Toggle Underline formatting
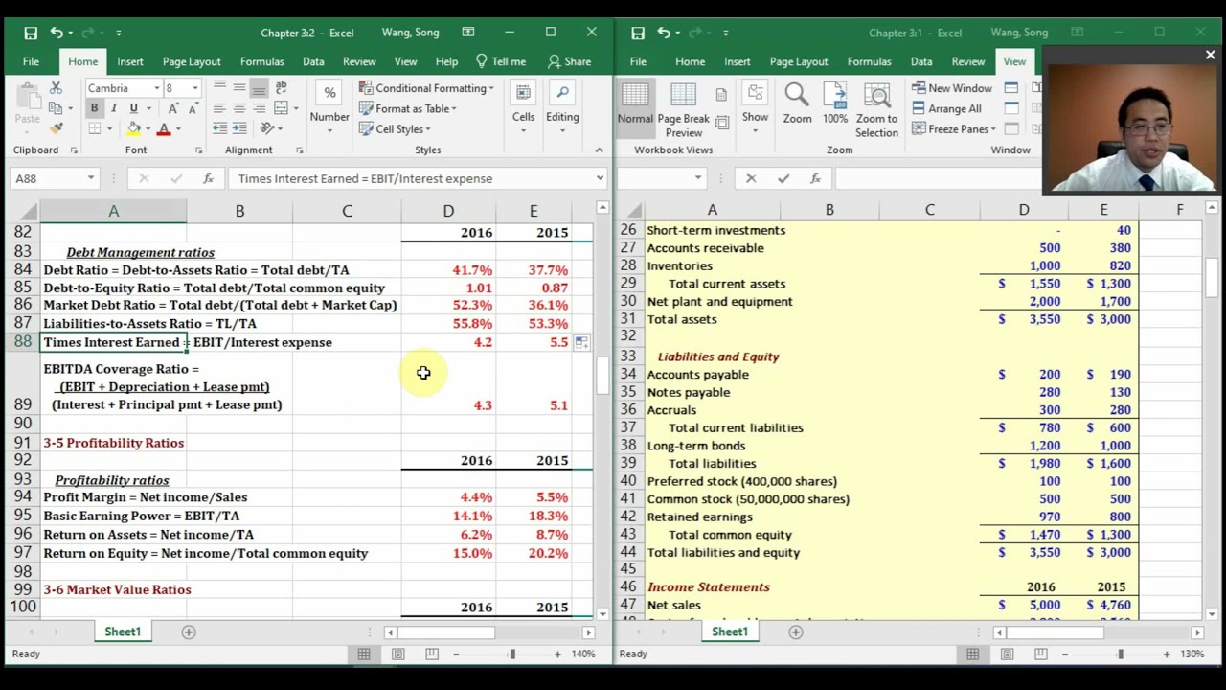 tap(133, 108)
